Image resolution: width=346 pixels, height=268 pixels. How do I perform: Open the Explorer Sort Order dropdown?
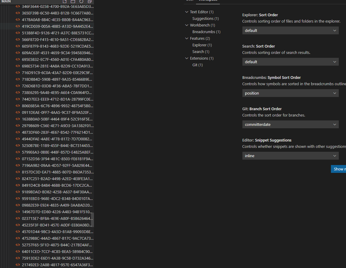click(x=290, y=30)
